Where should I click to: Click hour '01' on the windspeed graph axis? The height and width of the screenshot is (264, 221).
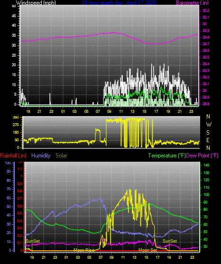point(63,111)
